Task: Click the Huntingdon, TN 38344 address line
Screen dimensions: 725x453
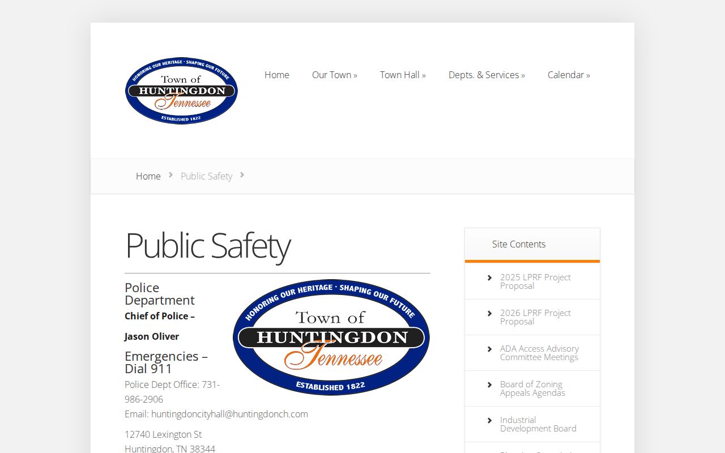Action: 170,448
